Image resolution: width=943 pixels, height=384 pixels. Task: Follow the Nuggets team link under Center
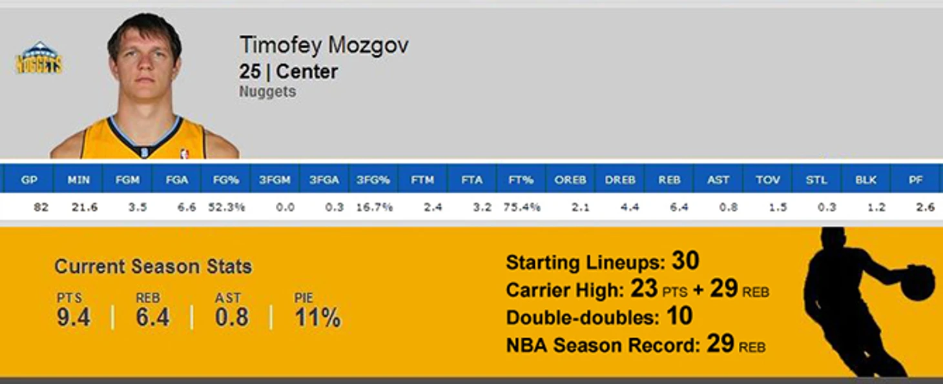tap(267, 92)
